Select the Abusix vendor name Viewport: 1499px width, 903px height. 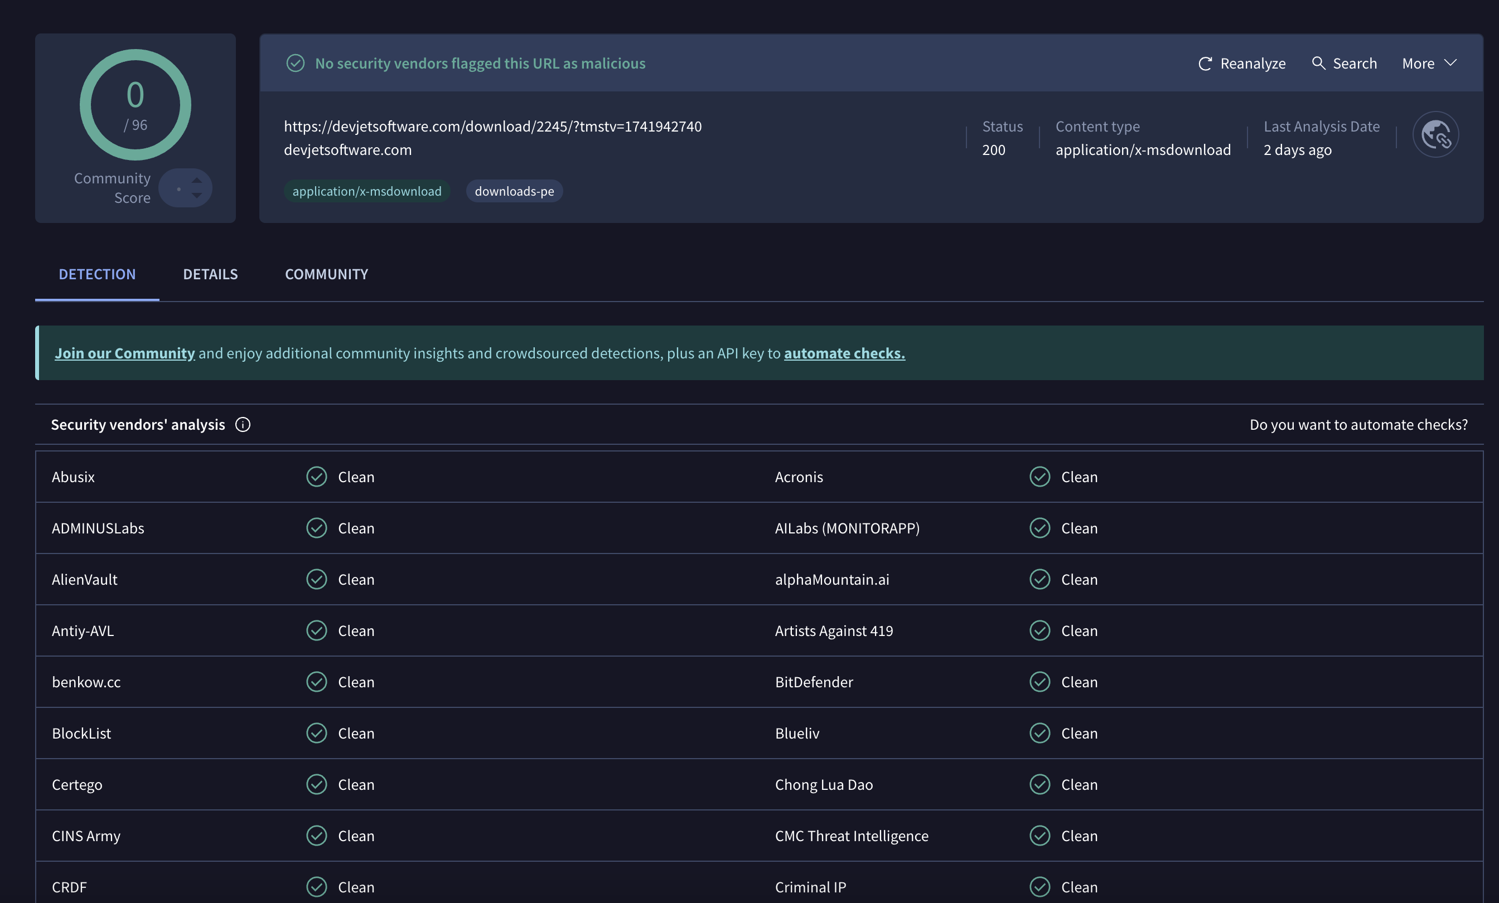tap(73, 477)
